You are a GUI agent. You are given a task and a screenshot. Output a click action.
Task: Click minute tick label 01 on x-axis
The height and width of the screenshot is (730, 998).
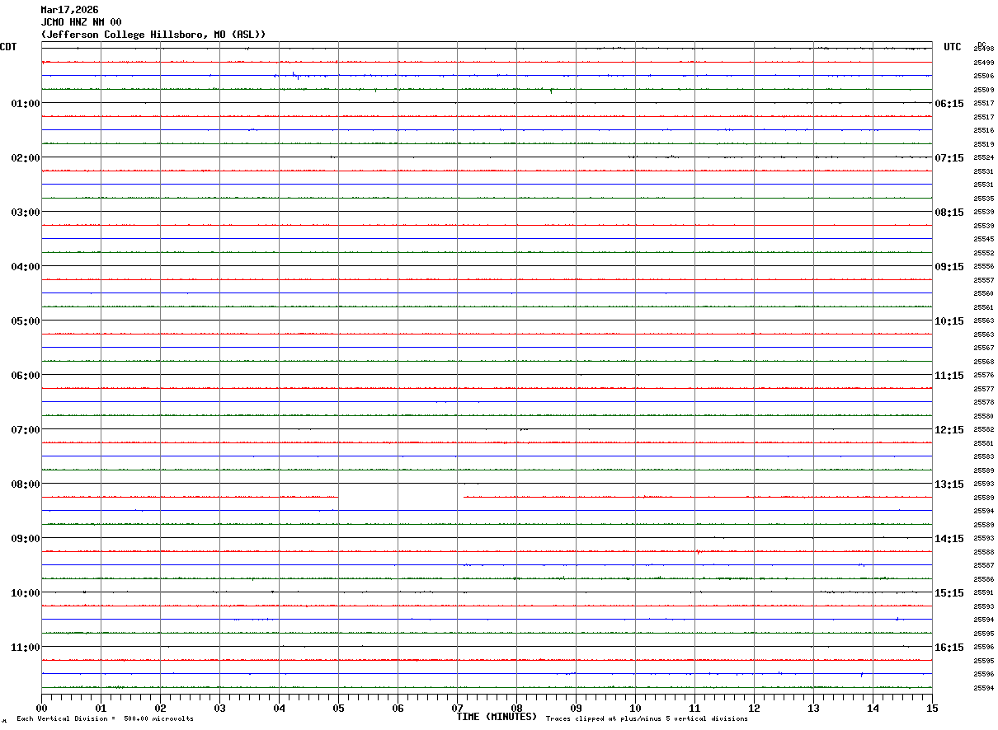point(101,708)
